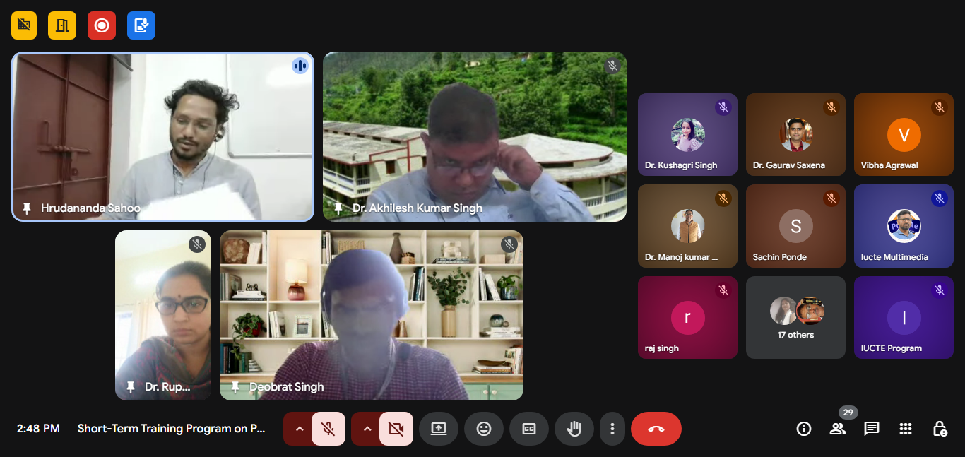965x457 pixels.
Task: Expand audio settings chevron
Action: 299,429
